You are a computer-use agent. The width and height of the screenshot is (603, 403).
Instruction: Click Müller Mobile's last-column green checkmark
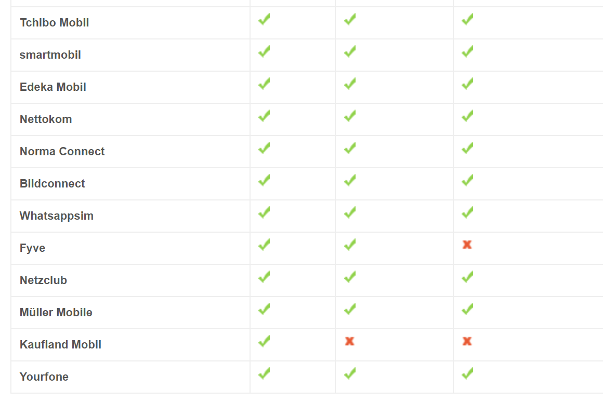pyautogui.click(x=467, y=309)
